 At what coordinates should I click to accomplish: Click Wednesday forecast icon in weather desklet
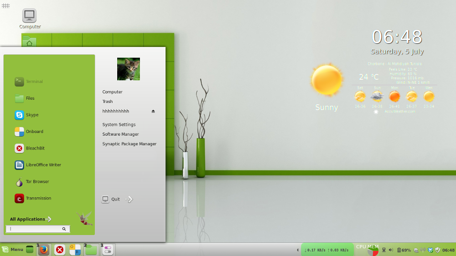pos(429,97)
